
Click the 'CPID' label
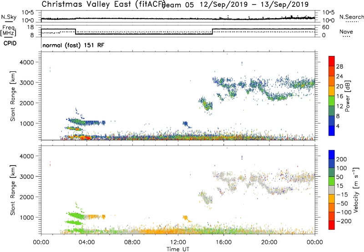coord(10,43)
